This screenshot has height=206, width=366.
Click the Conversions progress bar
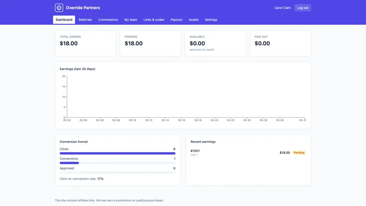[118, 163]
